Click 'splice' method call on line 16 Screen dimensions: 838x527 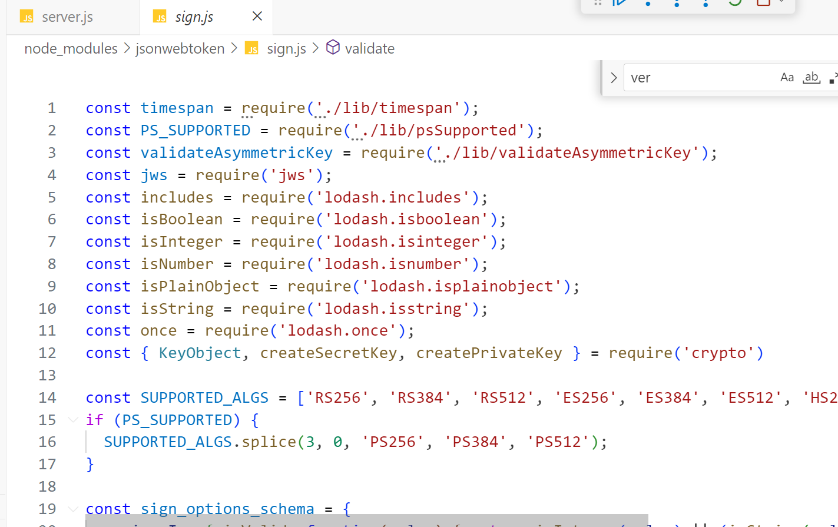[269, 442]
